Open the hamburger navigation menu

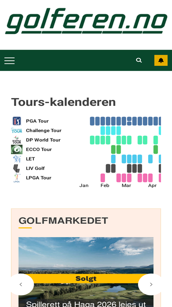pyautogui.click(x=10, y=61)
